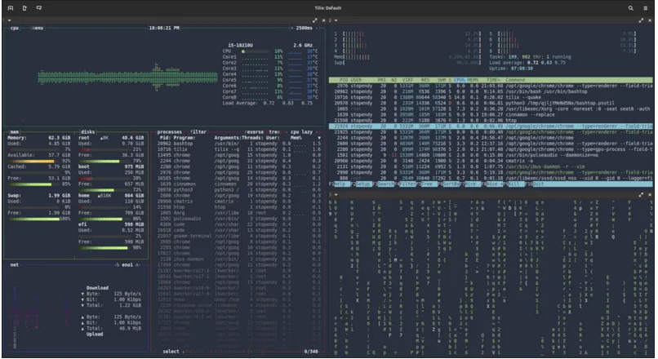
Task: Toggle reverse sorting in bashtop processes
Action: (x=255, y=131)
